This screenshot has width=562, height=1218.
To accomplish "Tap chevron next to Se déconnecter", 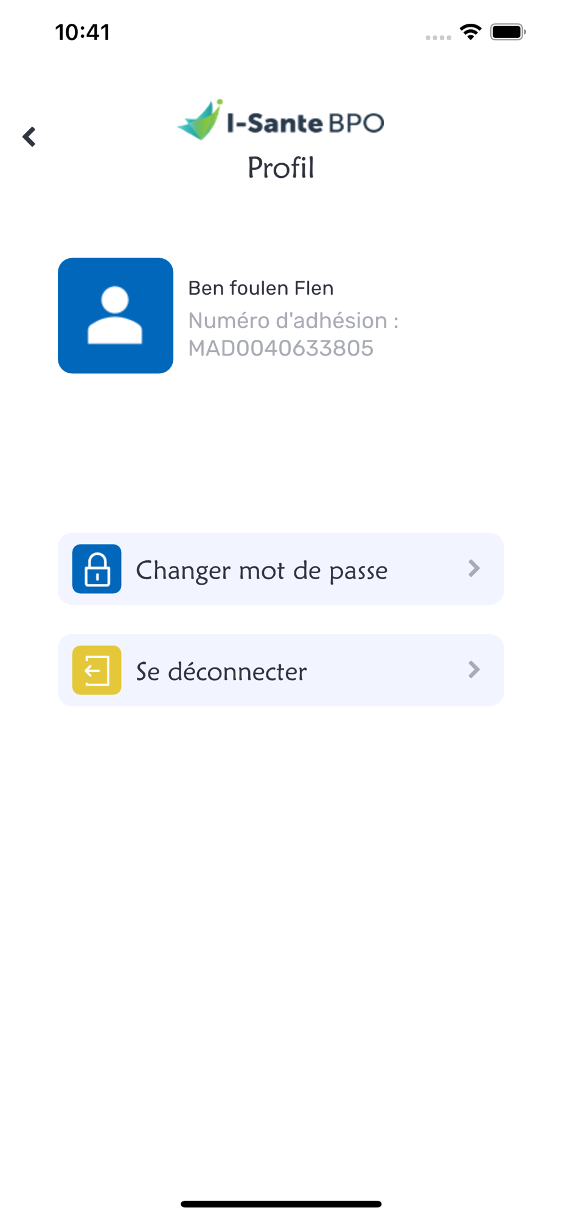I will [x=474, y=670].
